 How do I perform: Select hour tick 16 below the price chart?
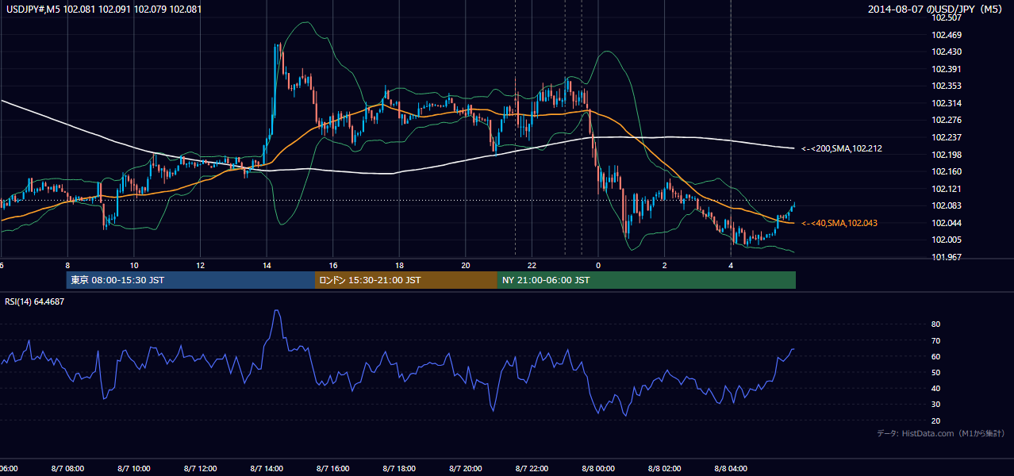click(333, 265)
